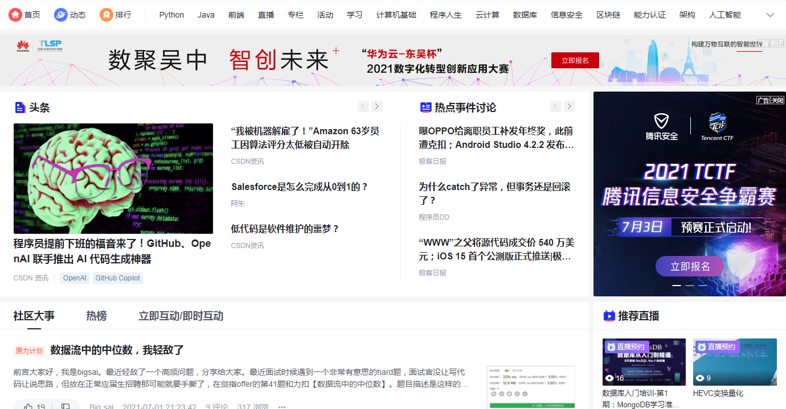This screenshot has width=786, height=409.
Task: Open the 直播 category
Action: click(266, 15)
